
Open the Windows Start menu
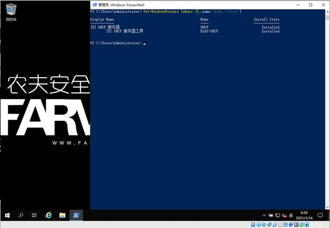[7, 215]
